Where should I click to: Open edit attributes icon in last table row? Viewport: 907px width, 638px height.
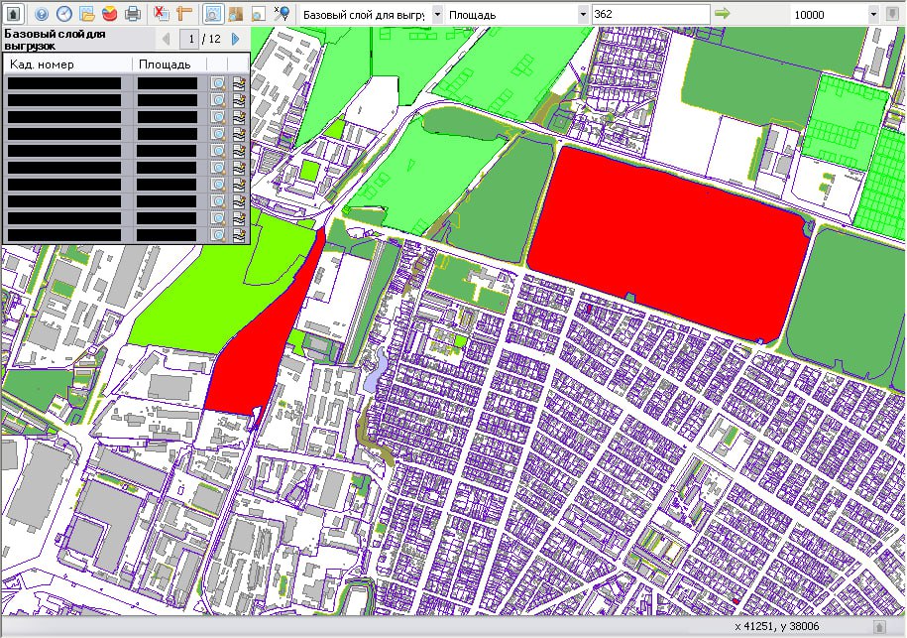pos(239,235)
